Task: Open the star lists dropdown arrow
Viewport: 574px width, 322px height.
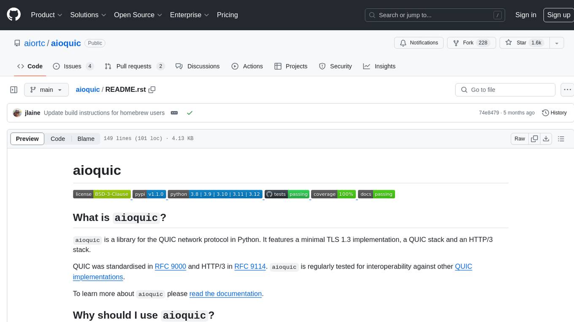Action: click(557, 43)
